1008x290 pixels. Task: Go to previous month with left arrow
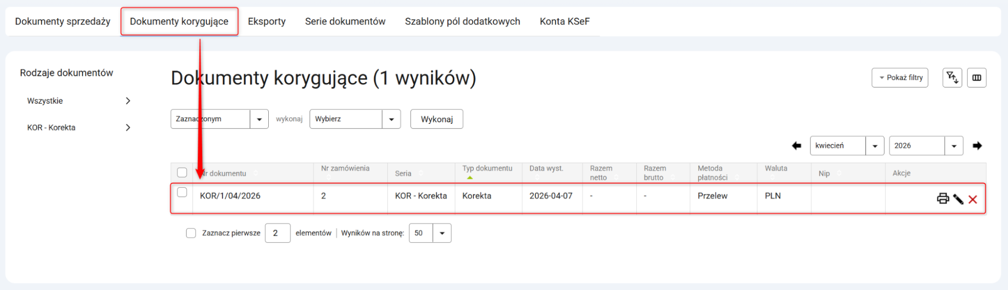[796, 146]
